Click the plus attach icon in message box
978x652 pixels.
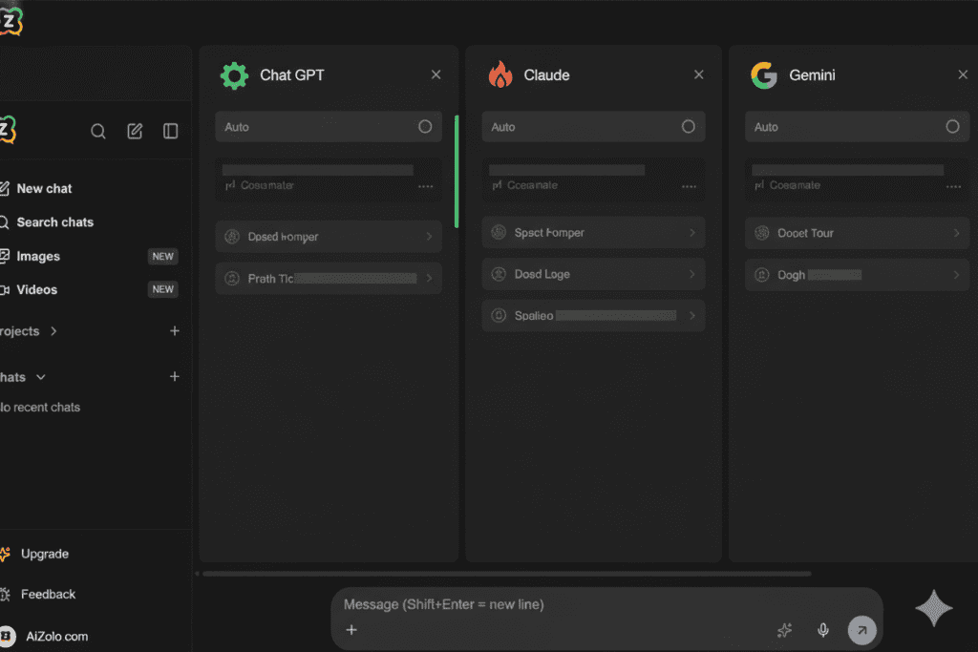[x=351, y=630]
